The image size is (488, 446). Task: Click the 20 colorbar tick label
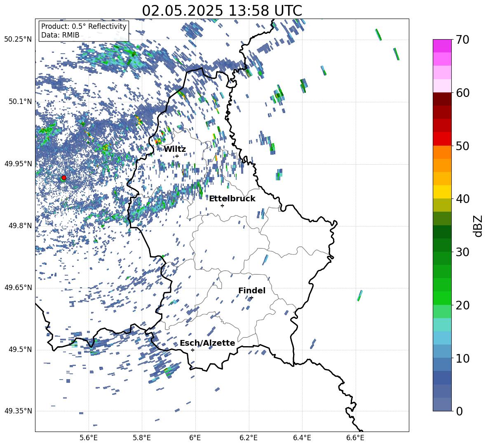coord(462,305)
